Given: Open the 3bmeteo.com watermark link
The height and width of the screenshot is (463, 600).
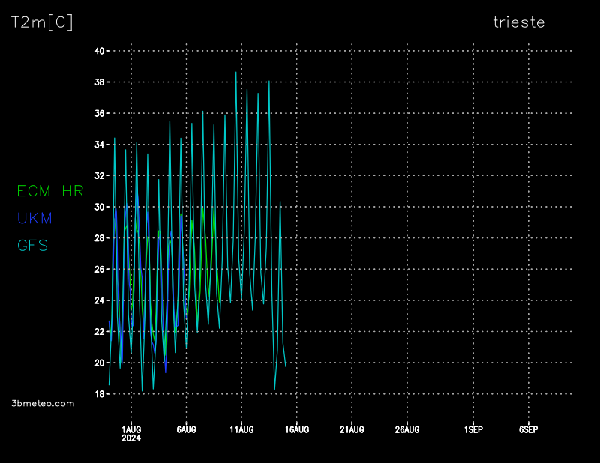Looking at the screenshot, I should point(43,403).
